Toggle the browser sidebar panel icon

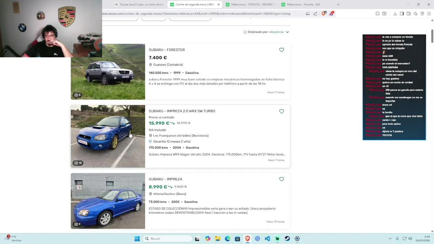click(402, 14)
